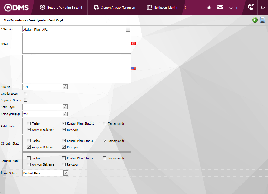Click the green back arrow icon
This screenshot has width=268, height=194.
[255, 20]
